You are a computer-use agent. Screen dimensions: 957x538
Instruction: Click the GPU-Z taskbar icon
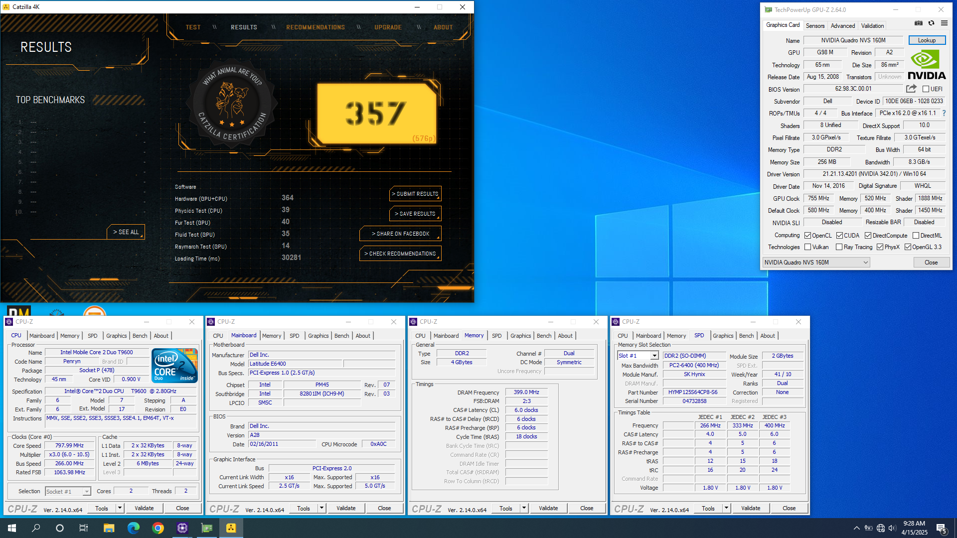[x=206, y=528]
